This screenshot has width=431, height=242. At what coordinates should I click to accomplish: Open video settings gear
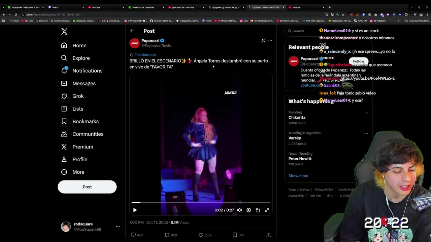point(248,210)
